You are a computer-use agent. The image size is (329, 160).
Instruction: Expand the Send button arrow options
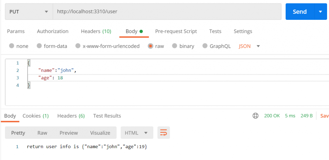pos(320,12)
